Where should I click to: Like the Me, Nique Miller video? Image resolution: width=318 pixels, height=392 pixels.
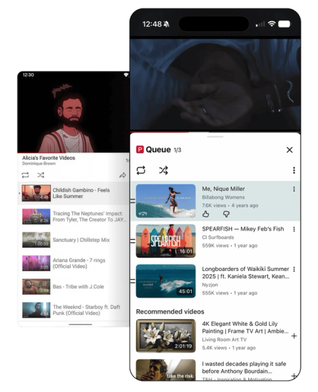205,214
